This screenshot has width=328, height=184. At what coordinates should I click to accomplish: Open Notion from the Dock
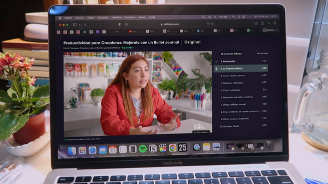pyautogui.click(x=153, y=148)
